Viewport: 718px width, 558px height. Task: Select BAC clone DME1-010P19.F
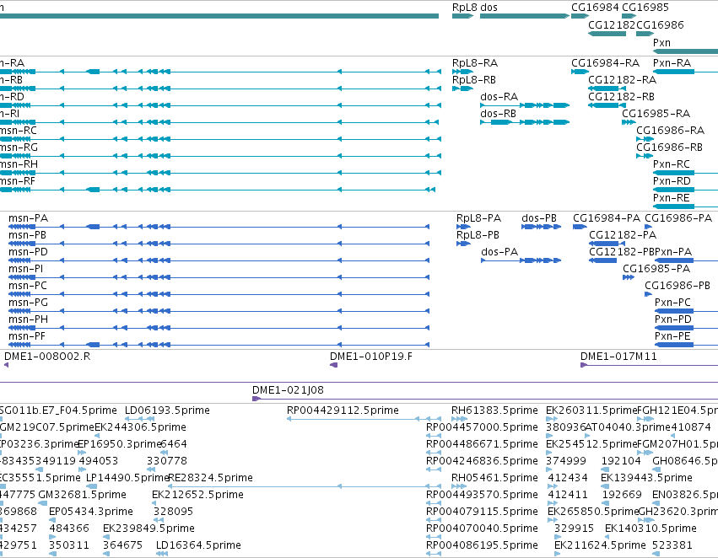371,357
